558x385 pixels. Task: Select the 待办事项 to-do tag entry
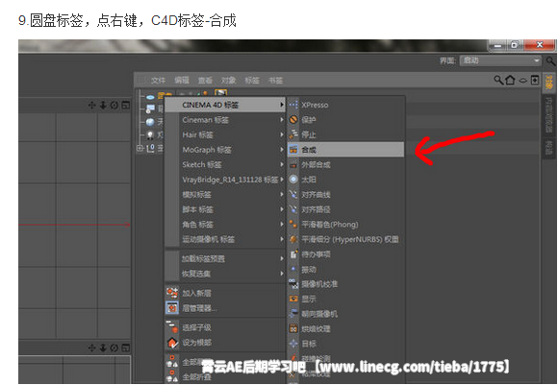(x=345, y=253)
